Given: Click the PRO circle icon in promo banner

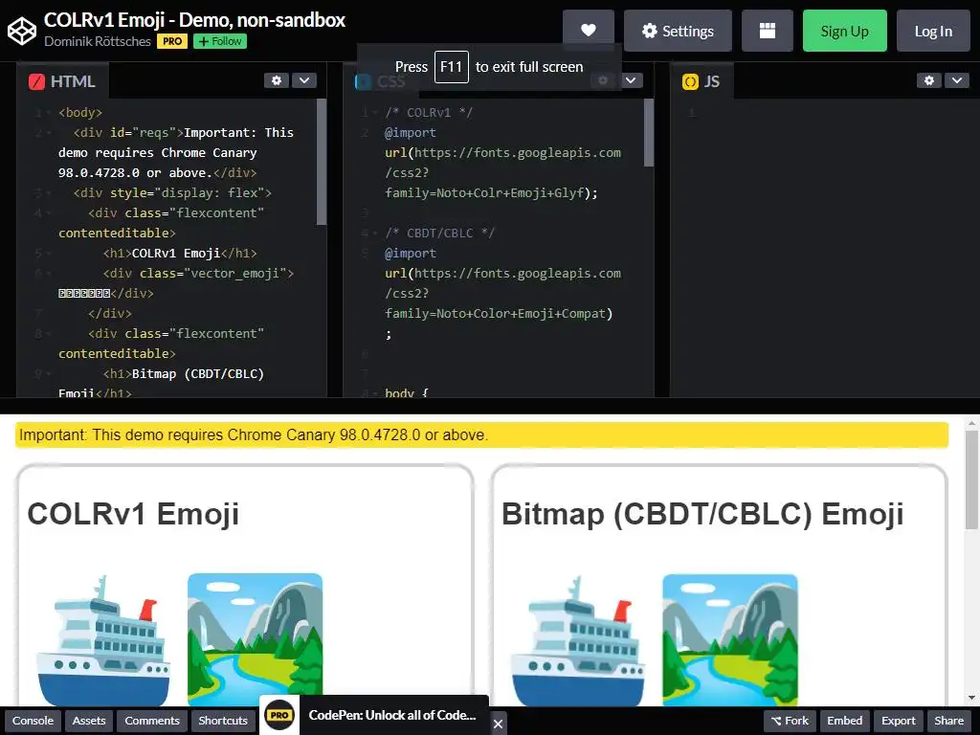Looking at the screenshot, I should tap(278, 715).
